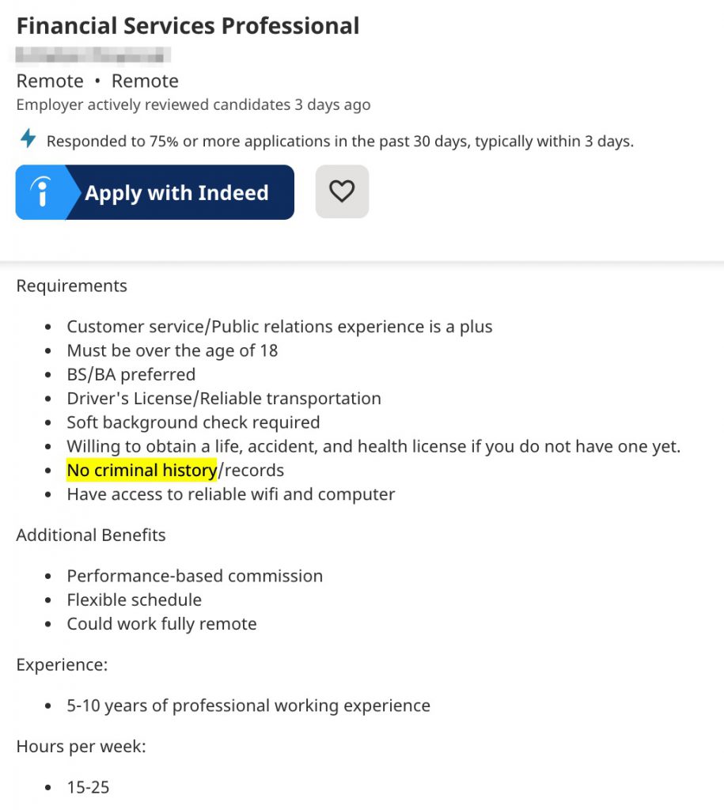Click the Could work fully remote bullet
724x810 pixels.
(x=161, y=624)
